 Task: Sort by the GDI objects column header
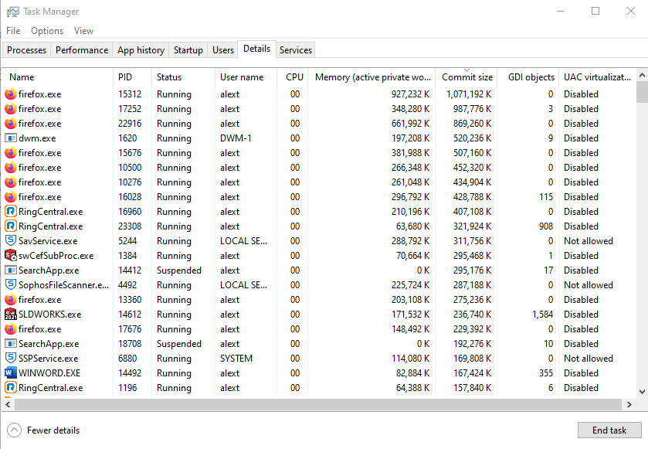pyautogui.click(x=528, y=77)
